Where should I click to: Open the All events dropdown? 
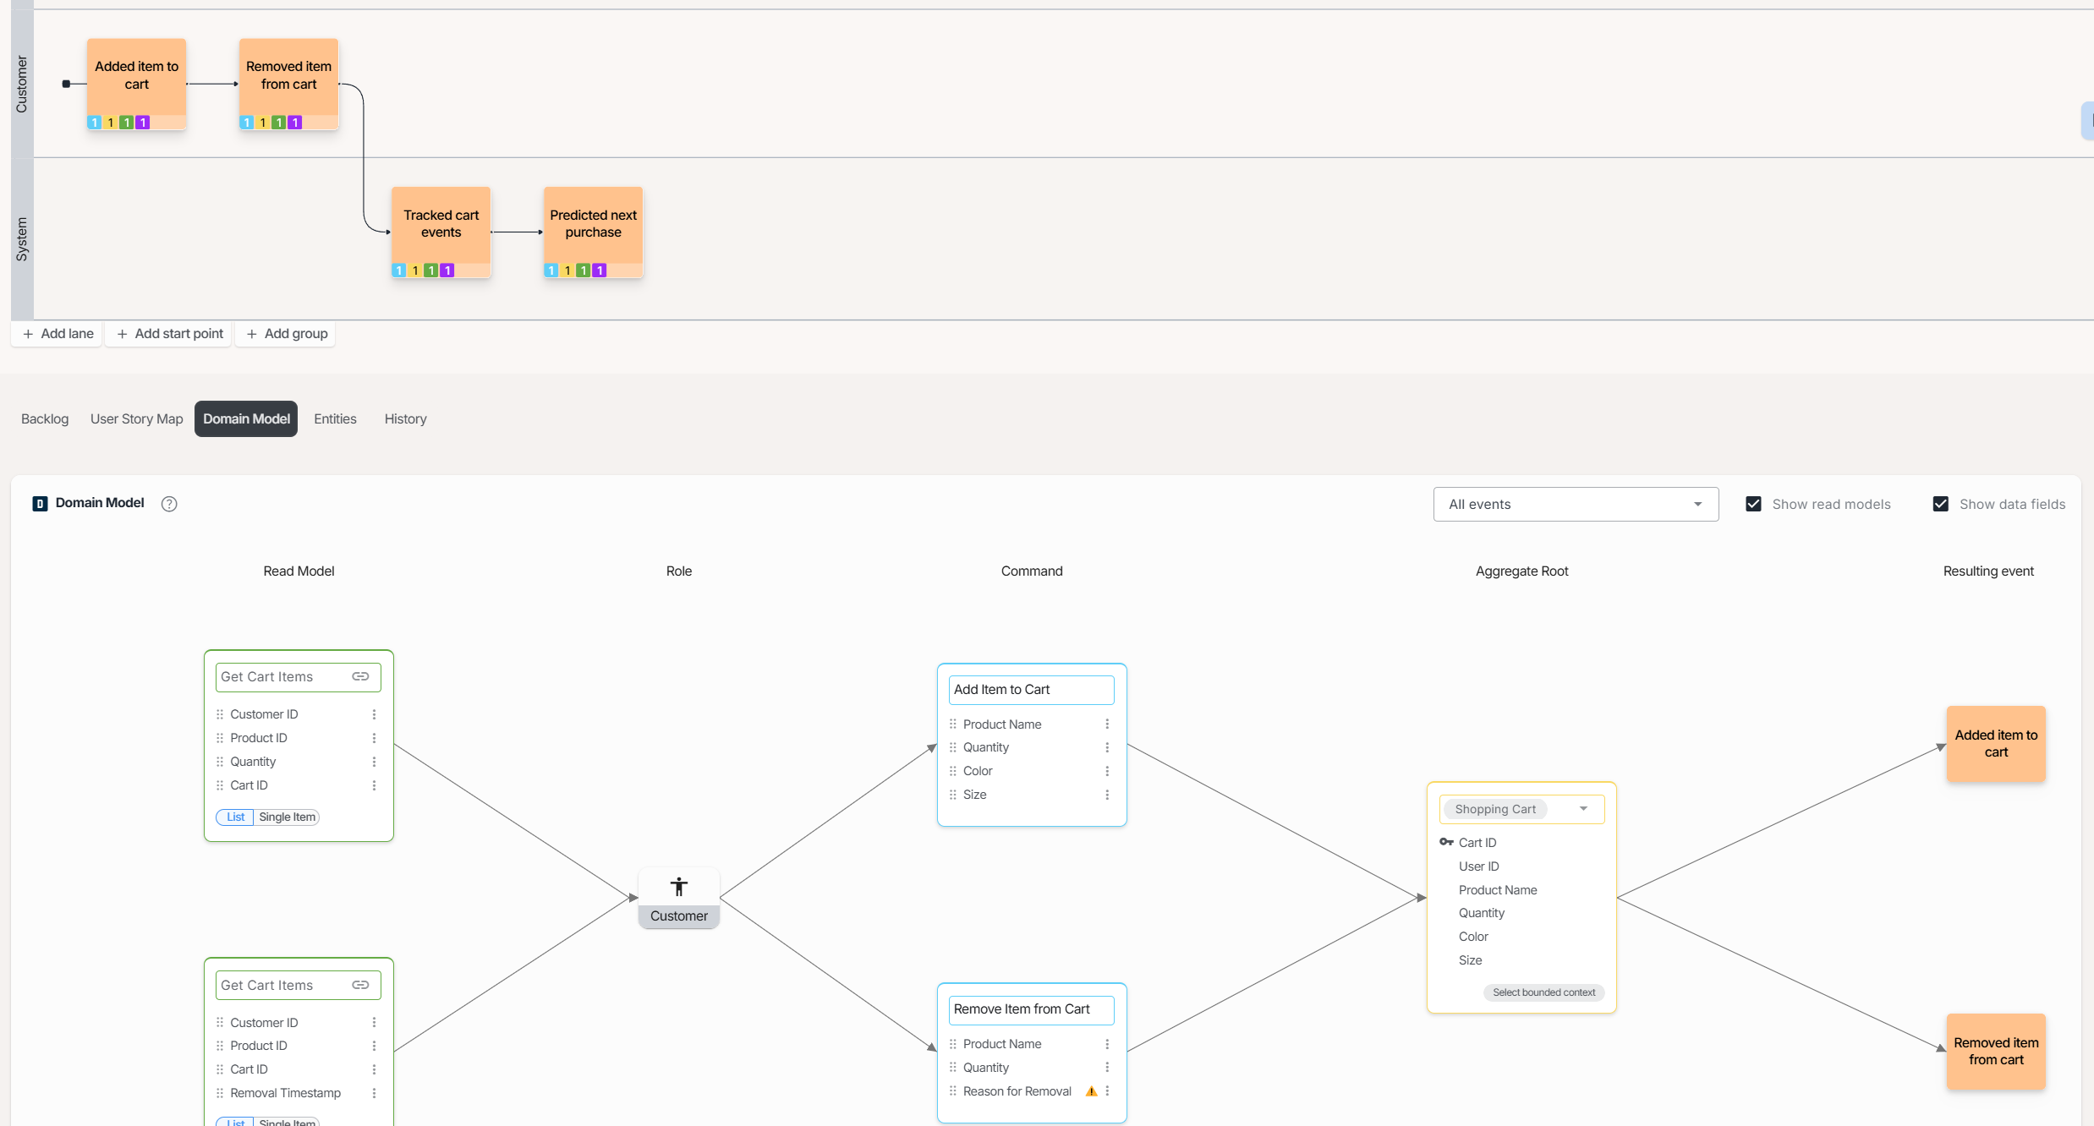[x=1576, y=504]
